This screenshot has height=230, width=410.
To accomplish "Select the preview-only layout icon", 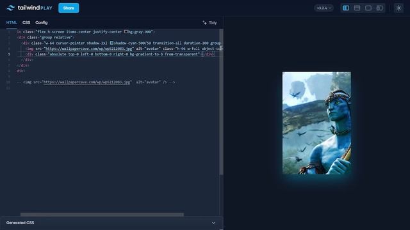I will [x=368, y=8].
